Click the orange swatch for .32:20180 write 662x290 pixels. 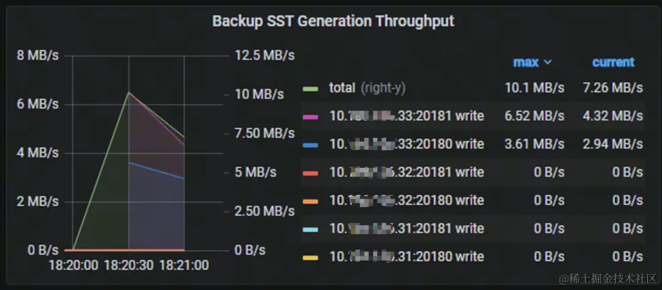pos(311,201)
